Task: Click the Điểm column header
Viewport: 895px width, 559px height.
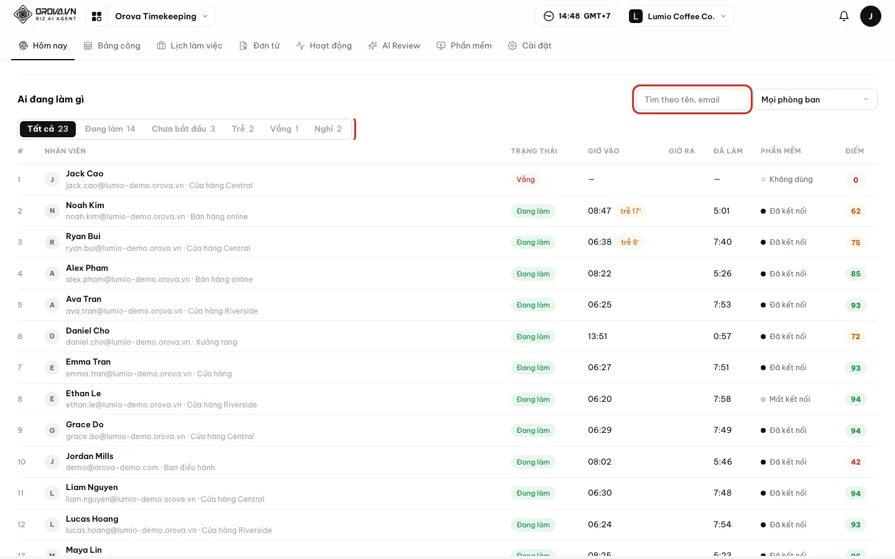Action: click(x=855, y=151)
